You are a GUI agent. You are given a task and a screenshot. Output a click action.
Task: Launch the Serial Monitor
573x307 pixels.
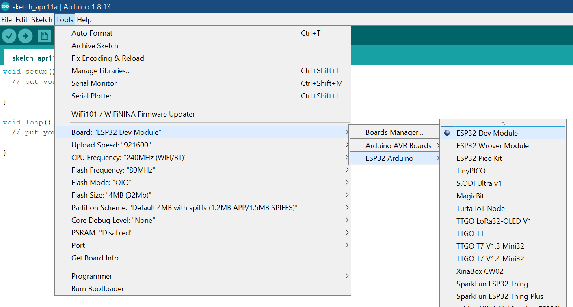pyautogui.click(x=203, y=83)
